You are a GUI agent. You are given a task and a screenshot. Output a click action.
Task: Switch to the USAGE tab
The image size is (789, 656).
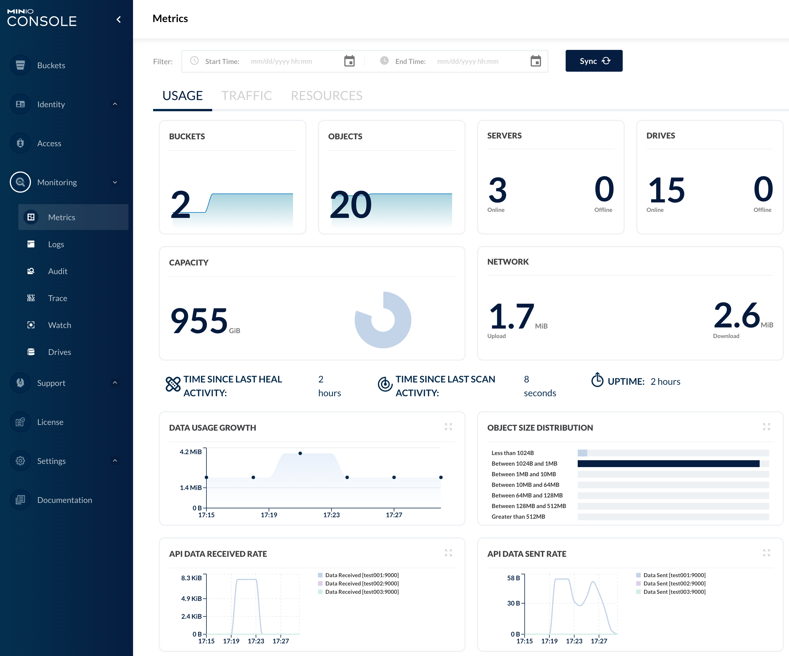tap(183, 96)
